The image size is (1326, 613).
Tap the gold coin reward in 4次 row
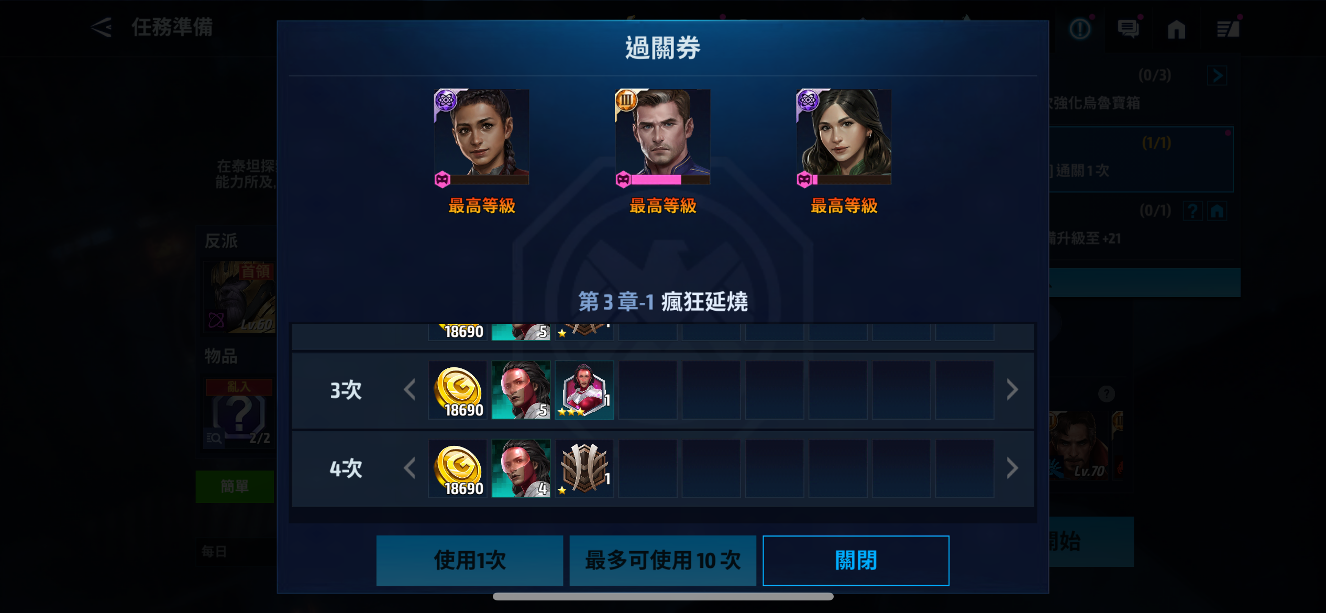(x=458, y=468)
